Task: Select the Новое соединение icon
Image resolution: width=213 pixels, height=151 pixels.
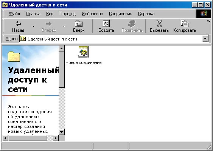Action: (x=83, y=52)
